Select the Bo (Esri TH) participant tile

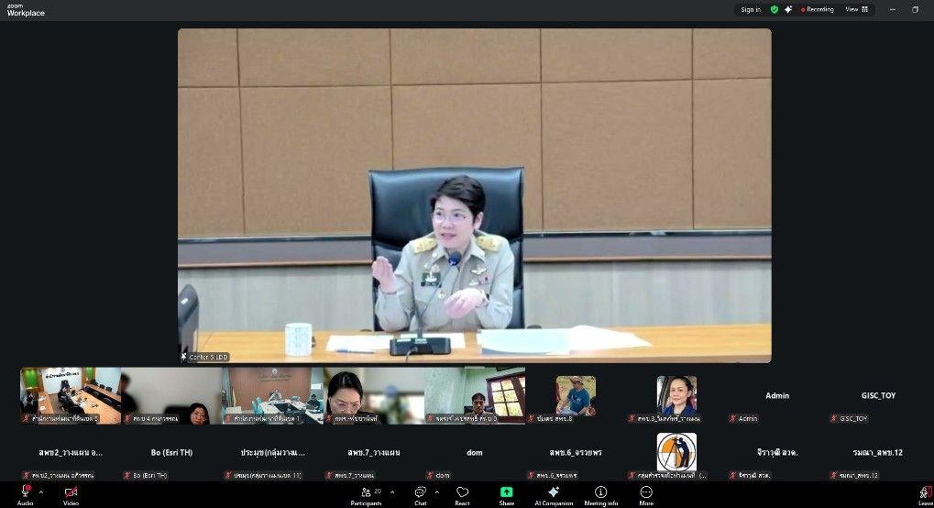[x=171, y=453]
